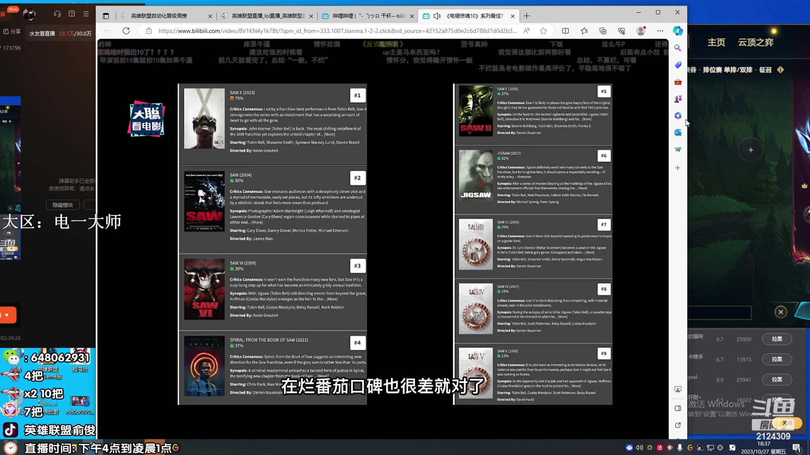
Task: Open the browser essentials heart icon
Action: (x=621, y=31)
